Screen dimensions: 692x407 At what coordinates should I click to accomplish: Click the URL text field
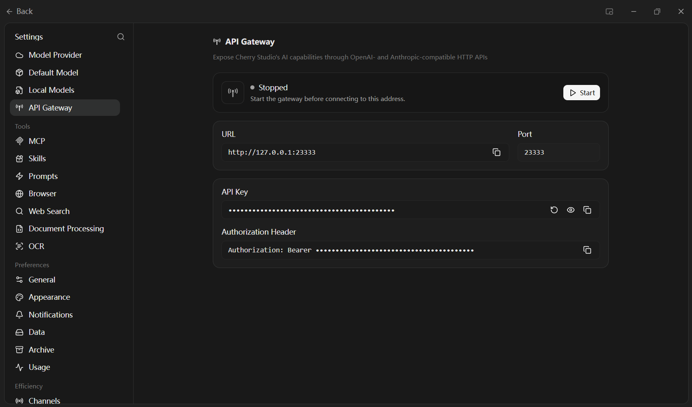click(365, 152)
